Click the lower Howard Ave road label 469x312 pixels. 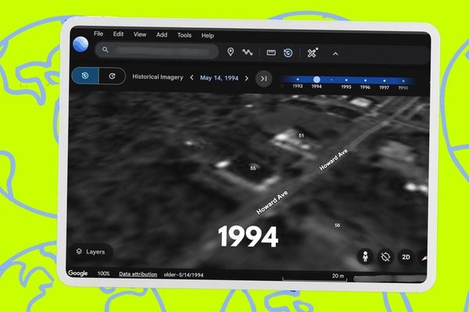272,203
